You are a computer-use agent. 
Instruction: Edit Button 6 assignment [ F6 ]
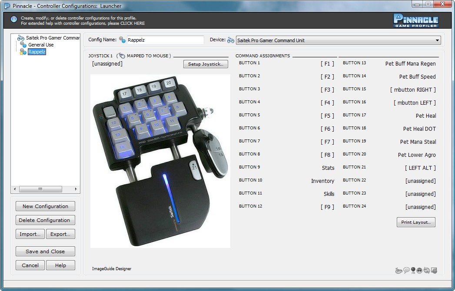click(x=327, y=129)
